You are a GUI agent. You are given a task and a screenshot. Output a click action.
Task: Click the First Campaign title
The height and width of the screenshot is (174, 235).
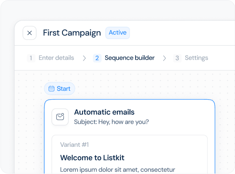click(72, 33)
